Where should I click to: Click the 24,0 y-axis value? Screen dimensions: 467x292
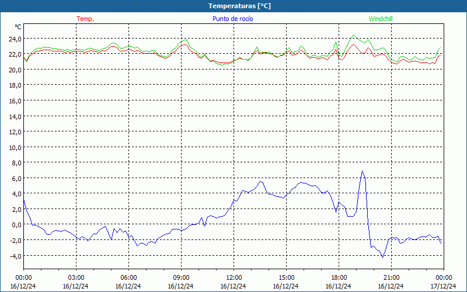pos(15,39)
